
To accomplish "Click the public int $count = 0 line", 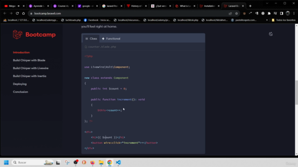I will pos(108,89).
